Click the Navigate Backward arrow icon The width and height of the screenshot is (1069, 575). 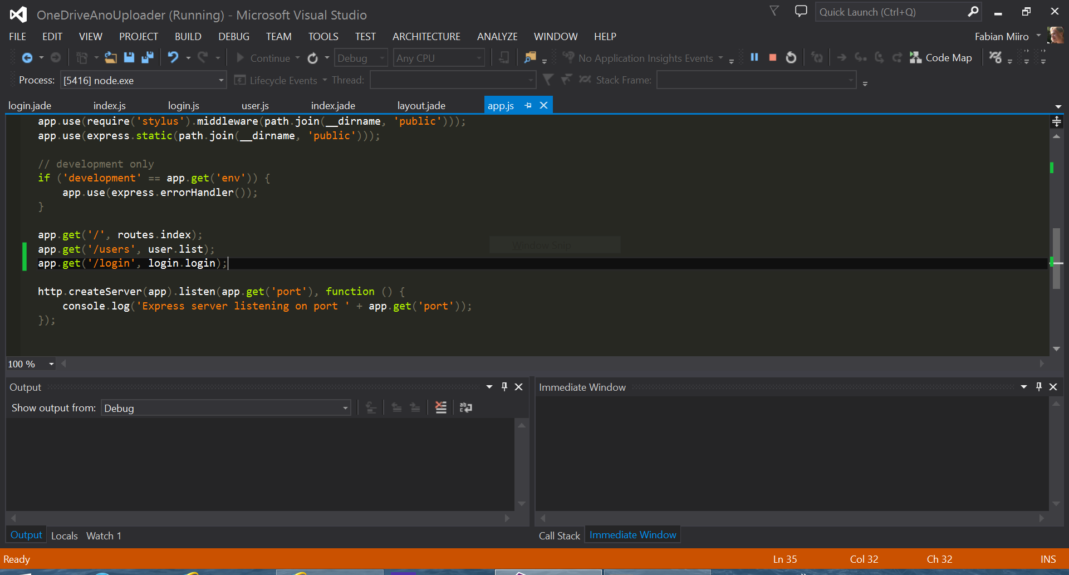(27, 58)
